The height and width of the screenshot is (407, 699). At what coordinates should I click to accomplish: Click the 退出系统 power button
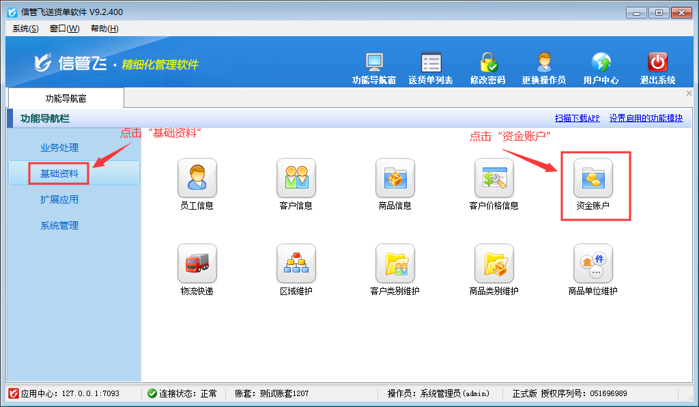click(657, 68)
